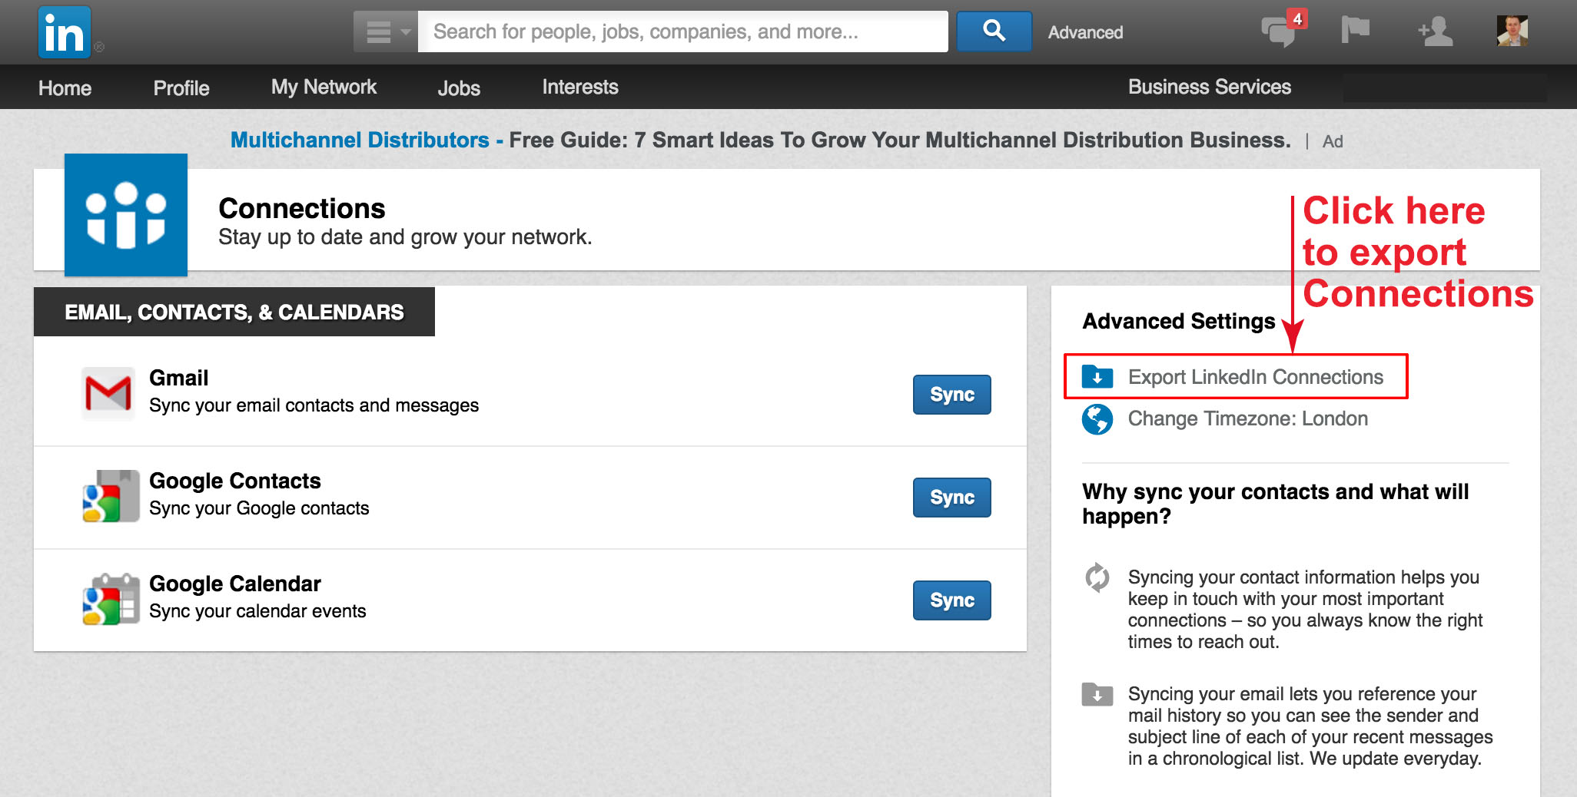Viewport: 1577px width, 797px height.
Task: Click the Google Contacts icon
Action: coord(111,496)
